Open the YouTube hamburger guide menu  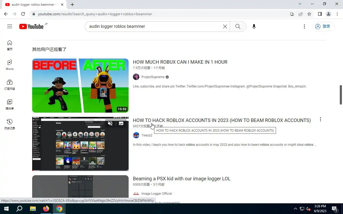tap(10, 26)
